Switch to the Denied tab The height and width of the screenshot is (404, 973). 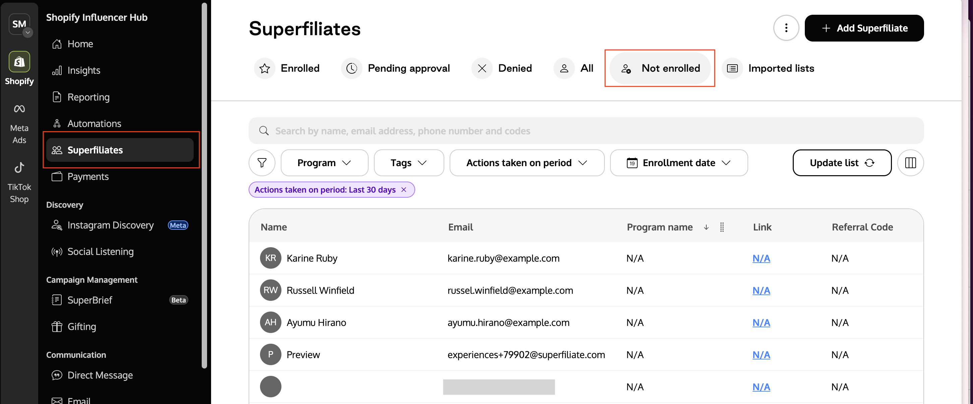pyautogui.click(x=502, y=68)
